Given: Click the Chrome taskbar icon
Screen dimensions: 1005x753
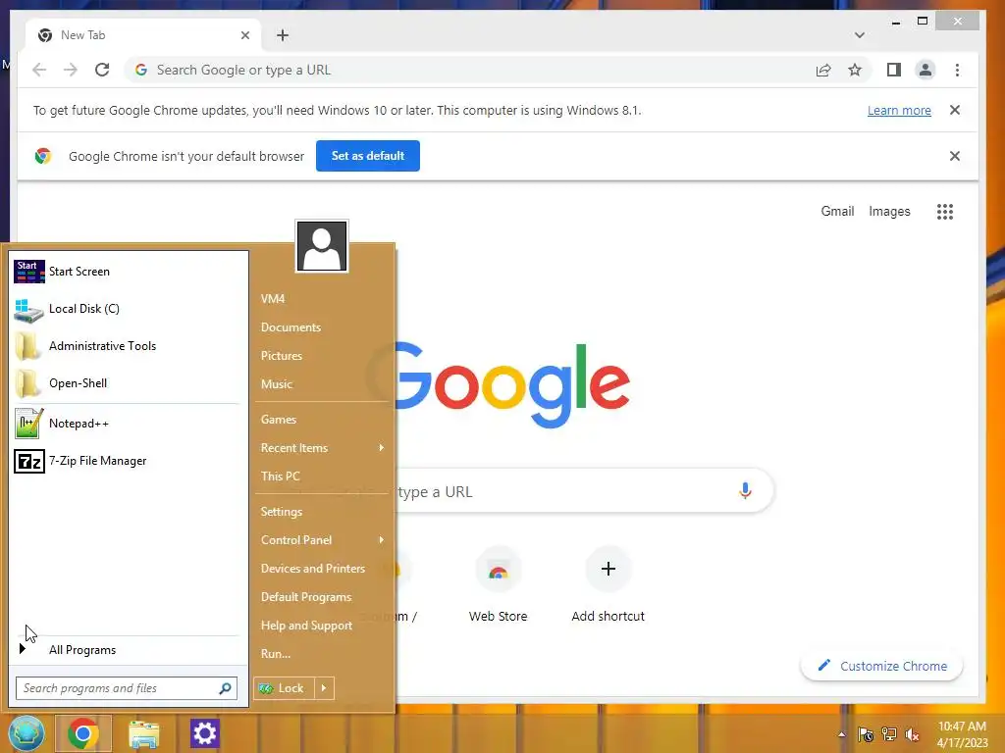Looking at the screenshot, I should [x=82, y=733].
